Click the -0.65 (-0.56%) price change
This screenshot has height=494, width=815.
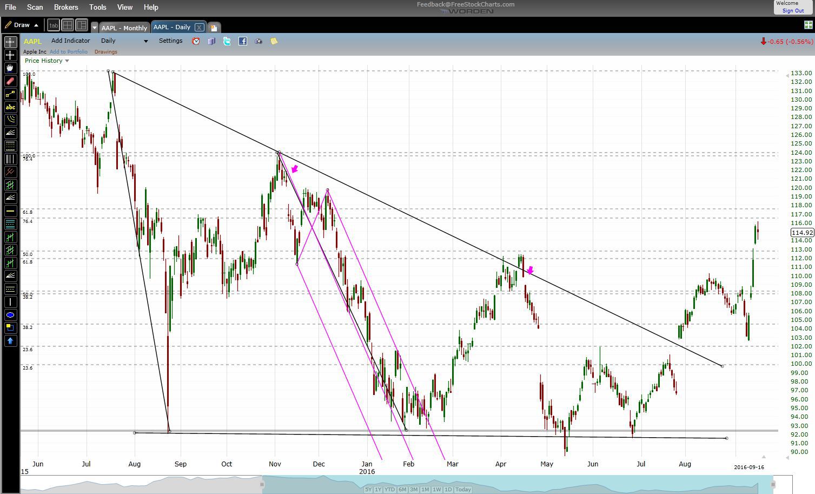(x=786, y=42)
